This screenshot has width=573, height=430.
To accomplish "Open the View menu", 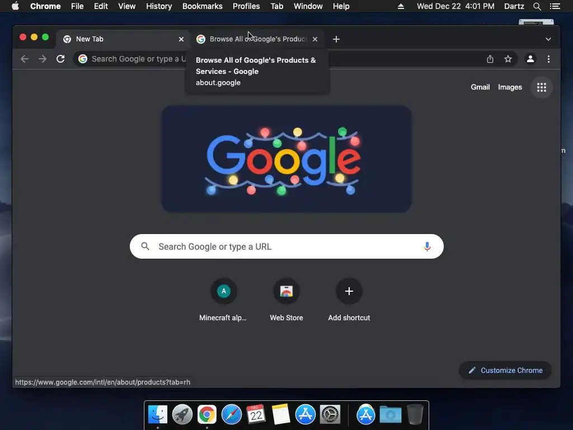I will pos(127,6).
